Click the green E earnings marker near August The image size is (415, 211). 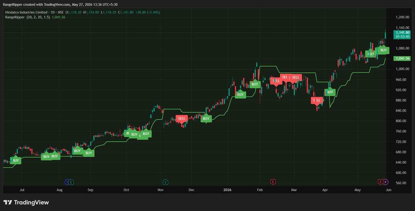coord(71,182)
